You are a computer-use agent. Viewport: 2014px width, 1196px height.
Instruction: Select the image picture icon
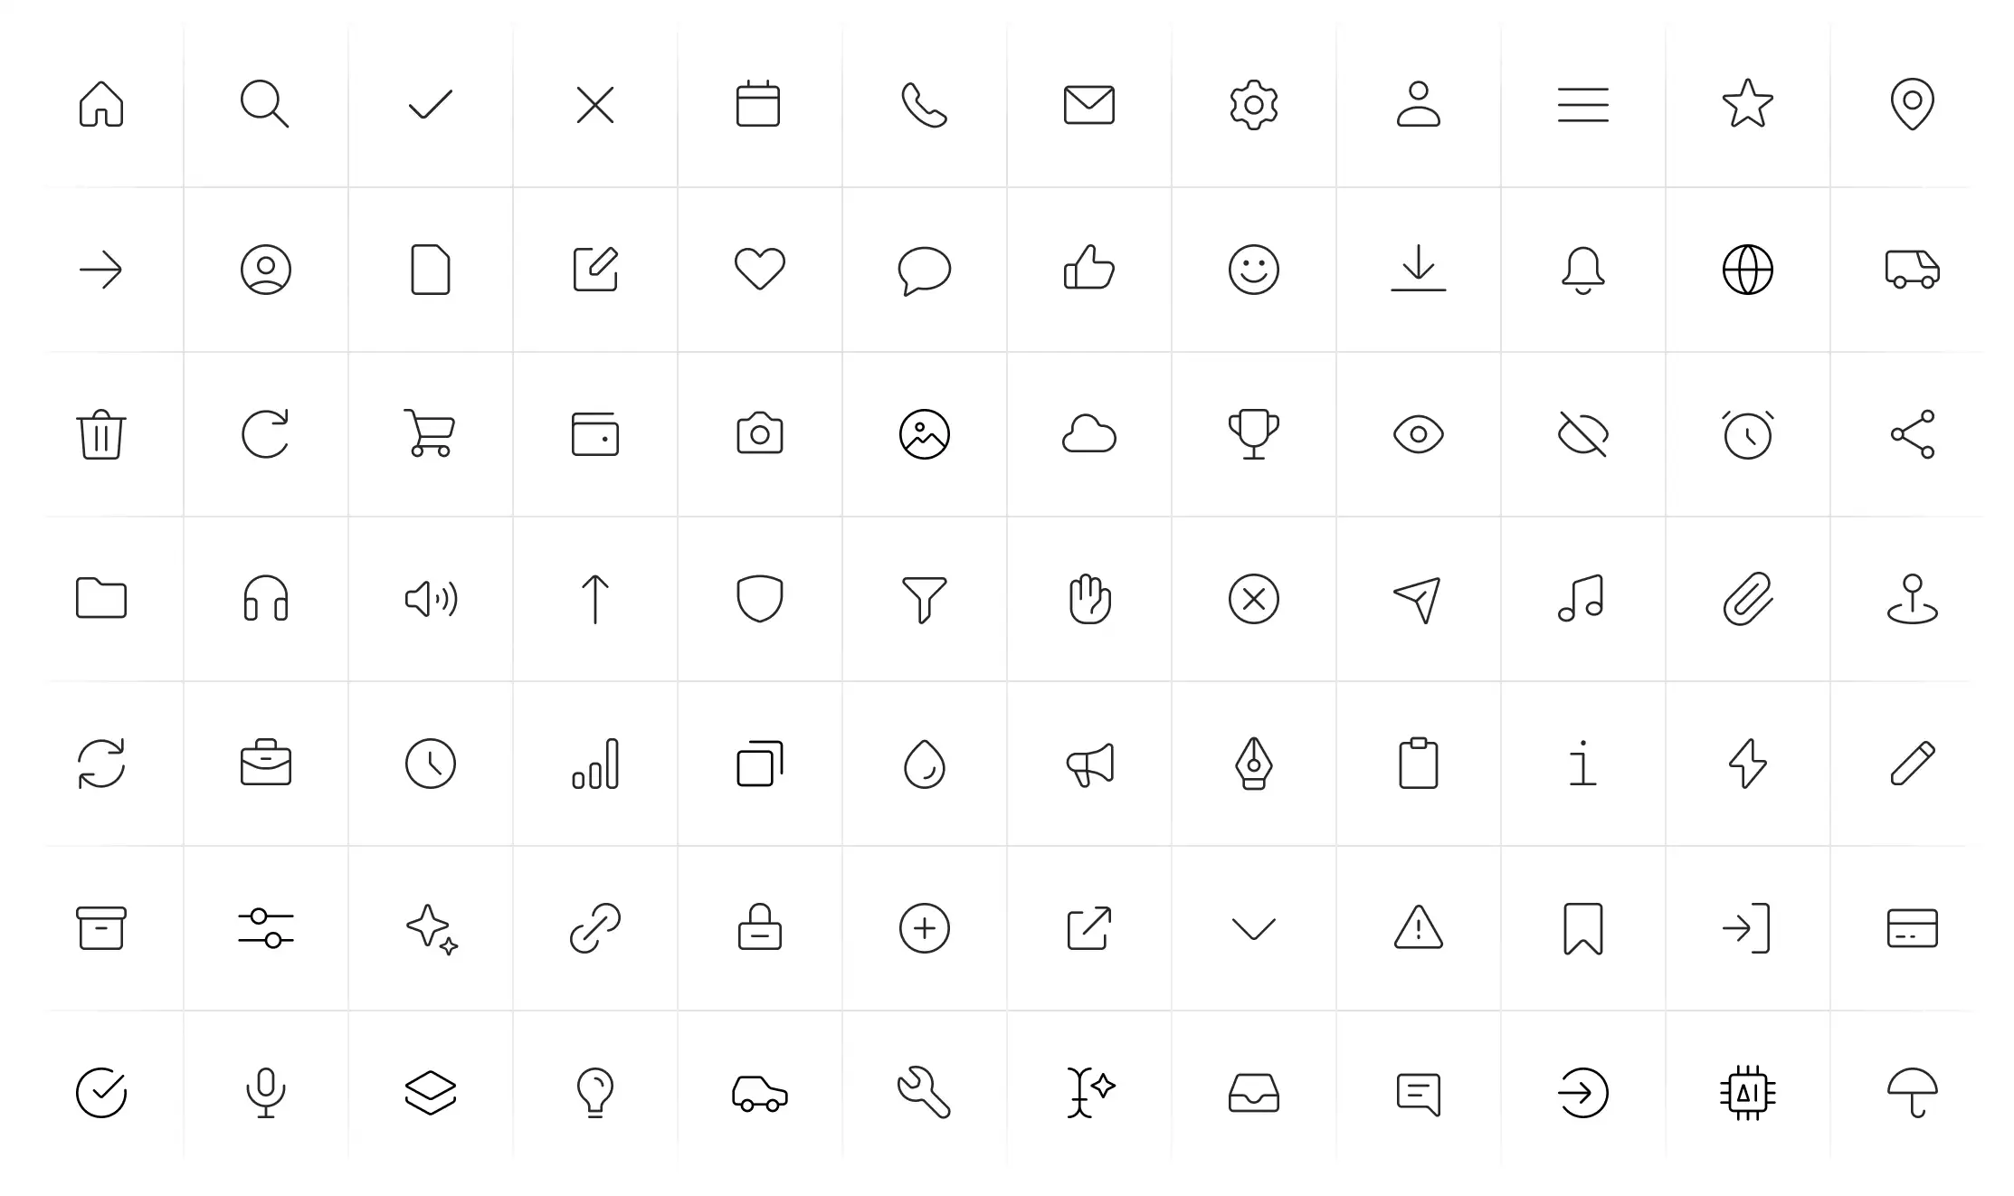click(924, 434)
